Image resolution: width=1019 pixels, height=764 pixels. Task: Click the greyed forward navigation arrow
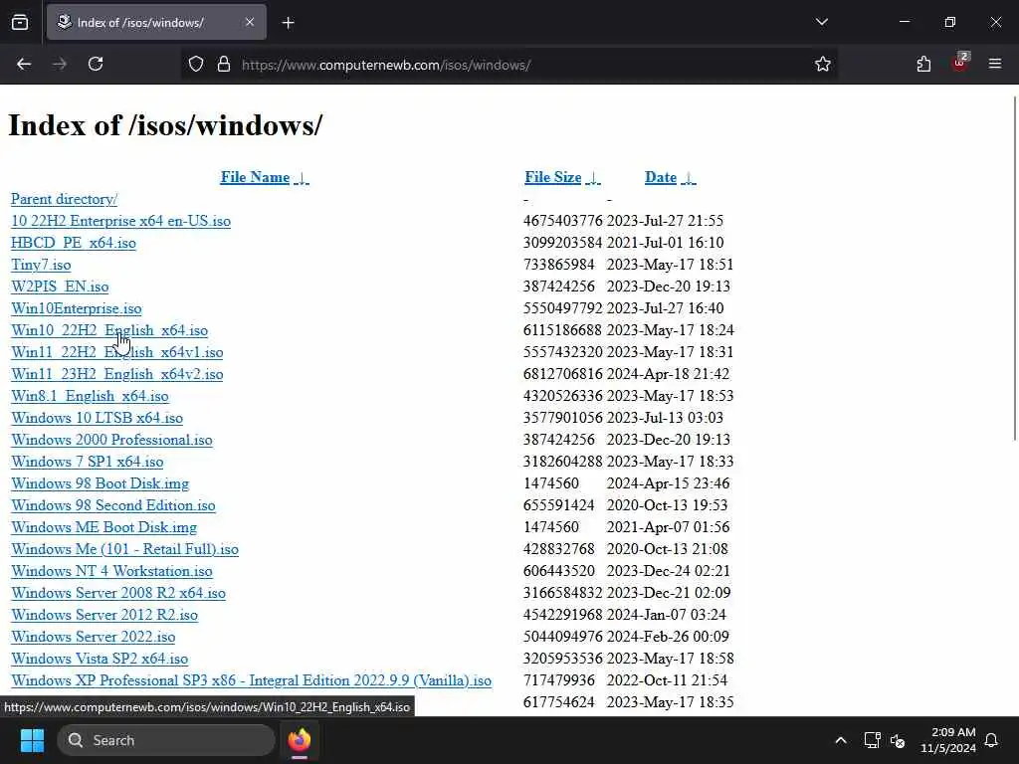[x=60, y=64]
